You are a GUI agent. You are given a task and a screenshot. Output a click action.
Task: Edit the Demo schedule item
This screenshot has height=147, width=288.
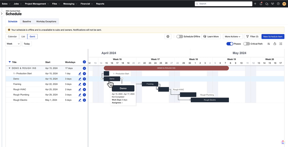80,79
